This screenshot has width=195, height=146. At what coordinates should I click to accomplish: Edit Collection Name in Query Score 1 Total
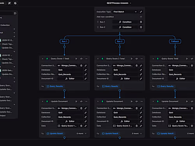85,74
